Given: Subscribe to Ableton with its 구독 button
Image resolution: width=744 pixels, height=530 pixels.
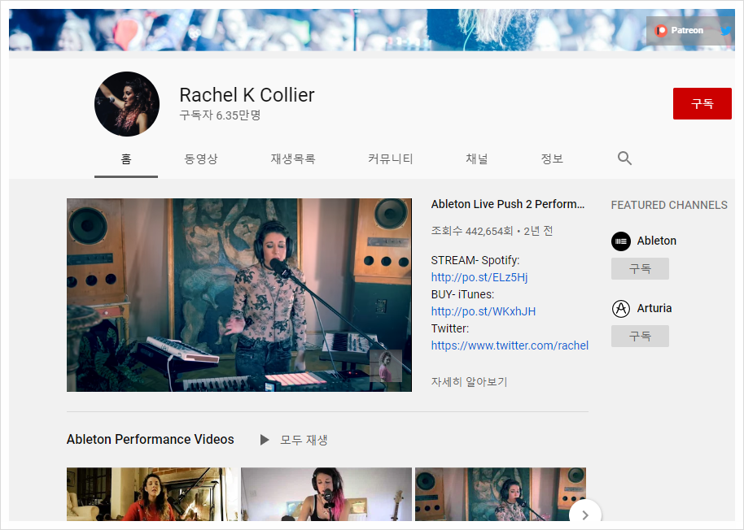Looking at the screenshot, I should pyautogui.click(x=640, y=268).
